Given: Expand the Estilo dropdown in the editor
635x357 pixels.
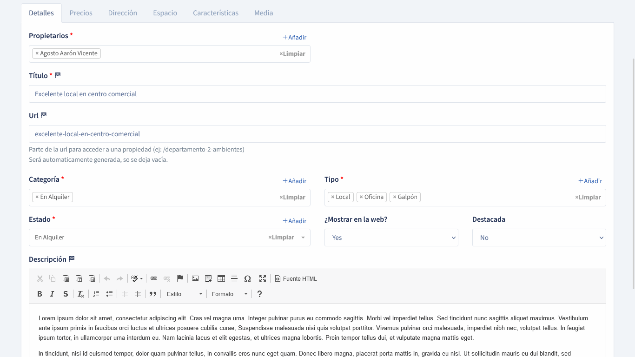Looking at the screenshot, I should point(185,294).
